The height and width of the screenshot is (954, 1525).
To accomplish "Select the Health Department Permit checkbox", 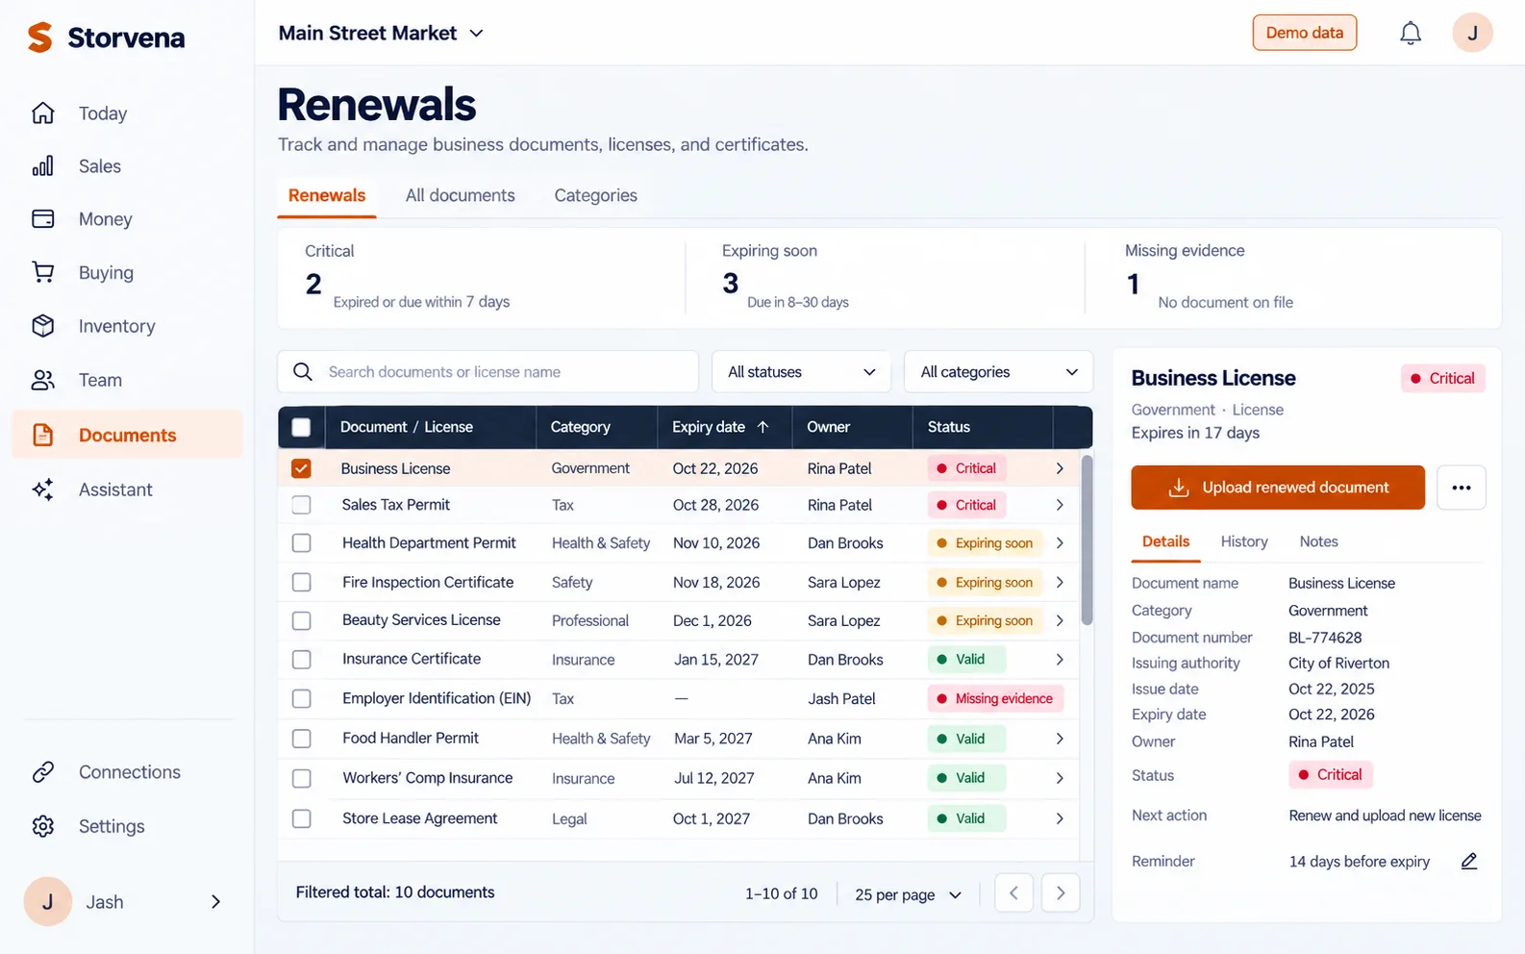I will (301, 543).
